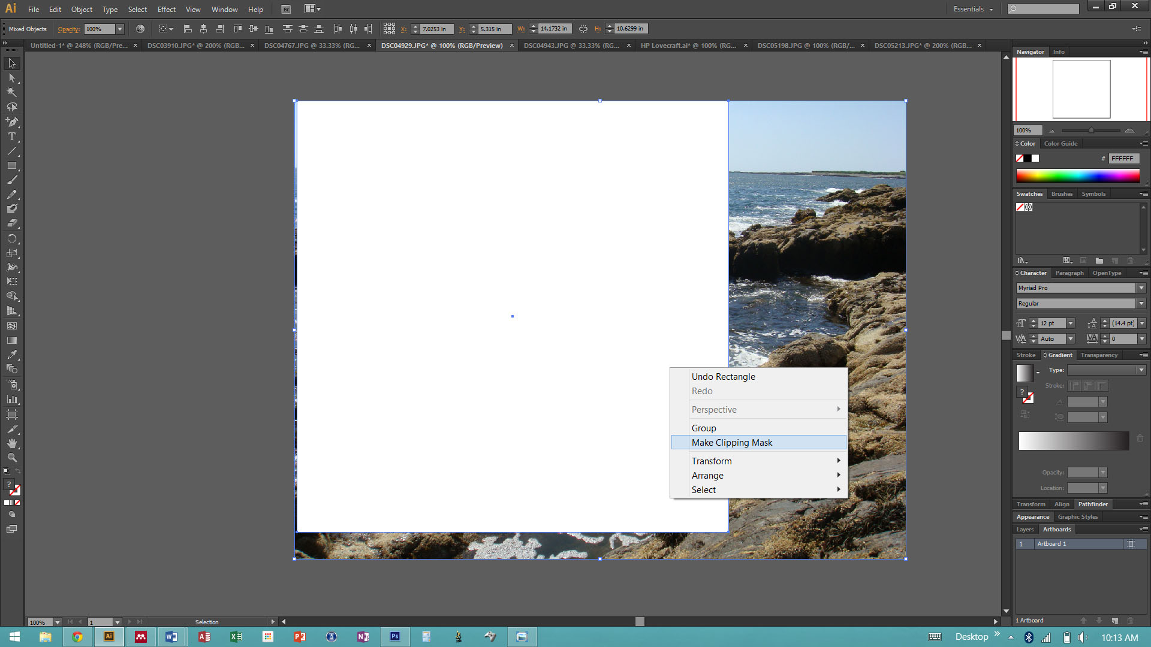Screen dimensions: 1151x647
Task: Switch to the Artboards tab
Action: [1057, 530]
